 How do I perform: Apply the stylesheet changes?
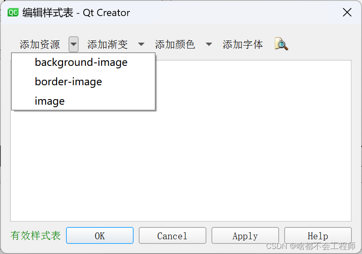(x=245, y=235)
